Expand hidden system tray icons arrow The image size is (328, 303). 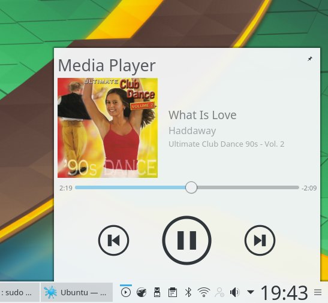coord(251,292)
